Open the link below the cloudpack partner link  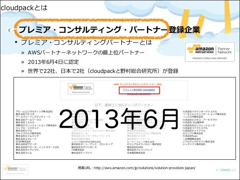tap(139, 94)
